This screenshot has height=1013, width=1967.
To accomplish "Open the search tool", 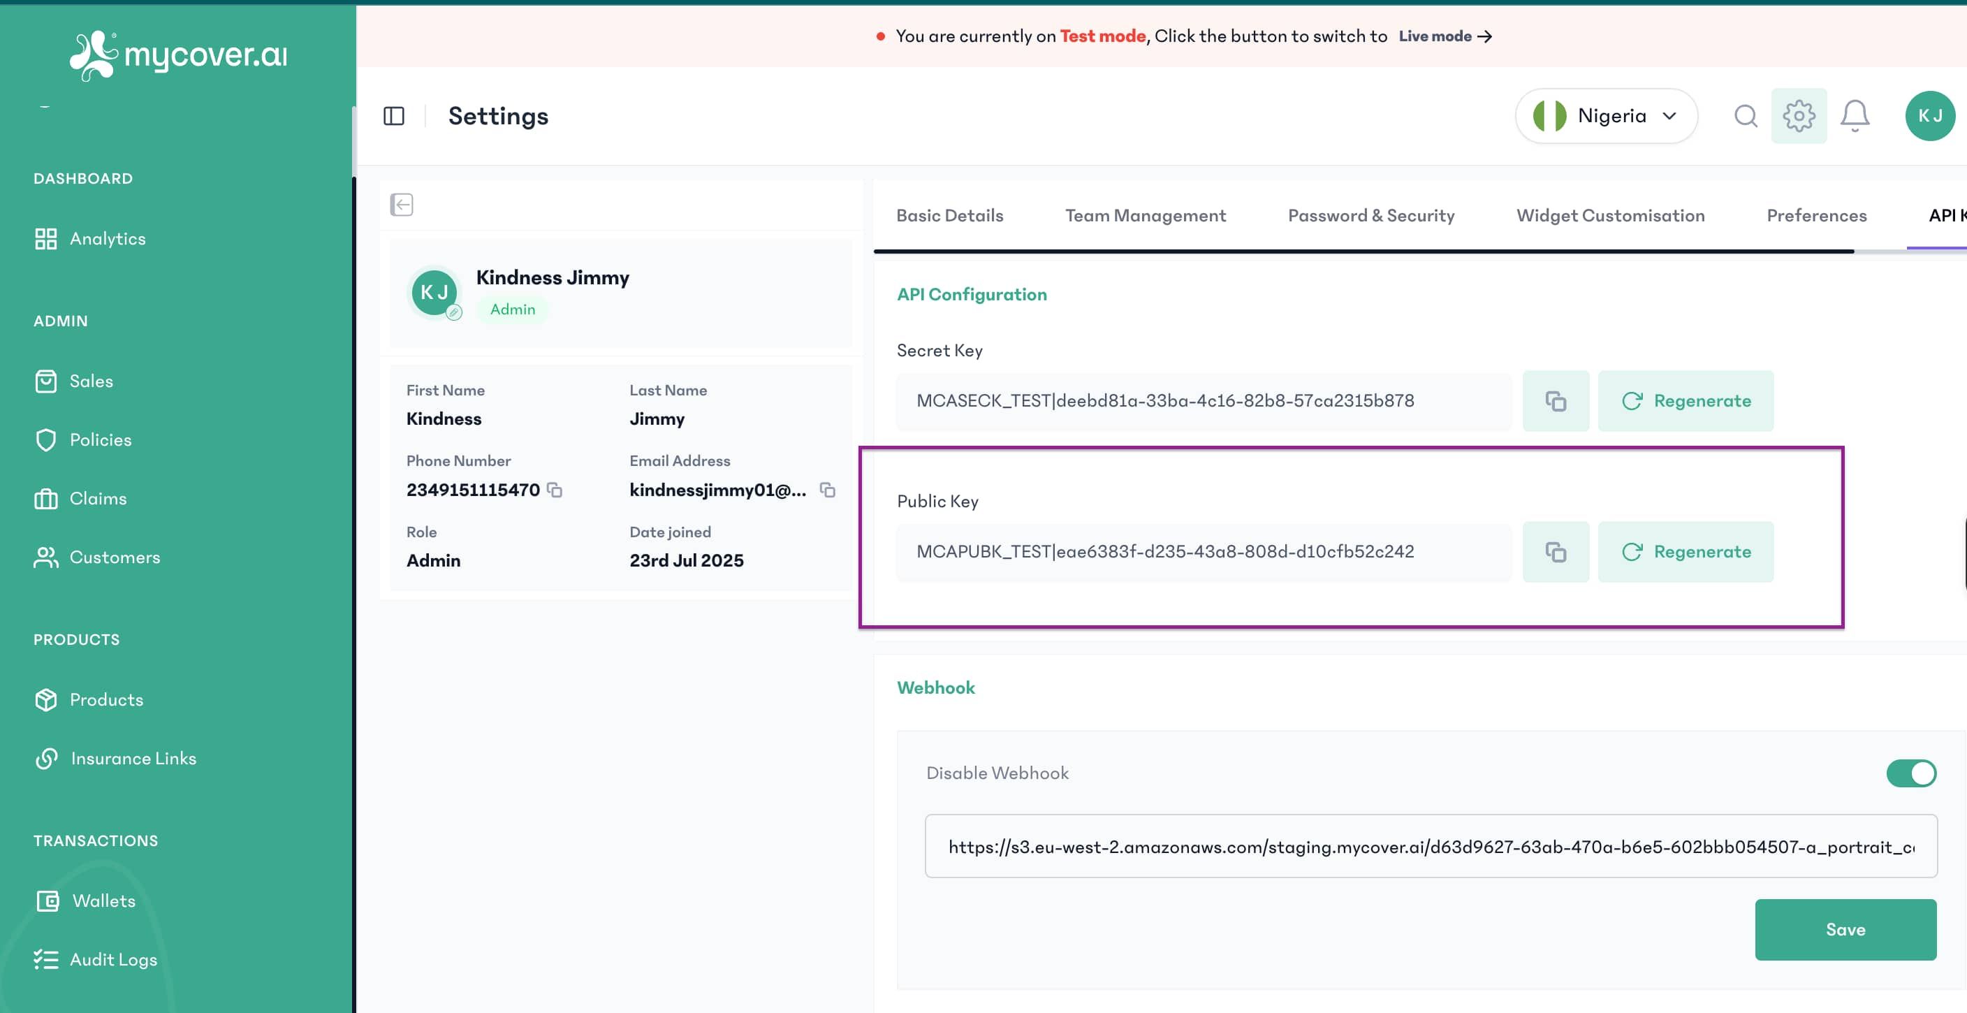I will [x=1746, y=115].
